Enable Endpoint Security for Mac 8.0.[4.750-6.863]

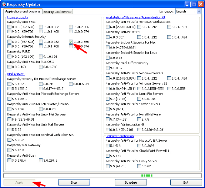107,47
